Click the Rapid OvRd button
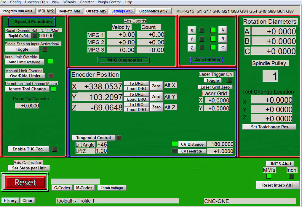 [18, 36]
